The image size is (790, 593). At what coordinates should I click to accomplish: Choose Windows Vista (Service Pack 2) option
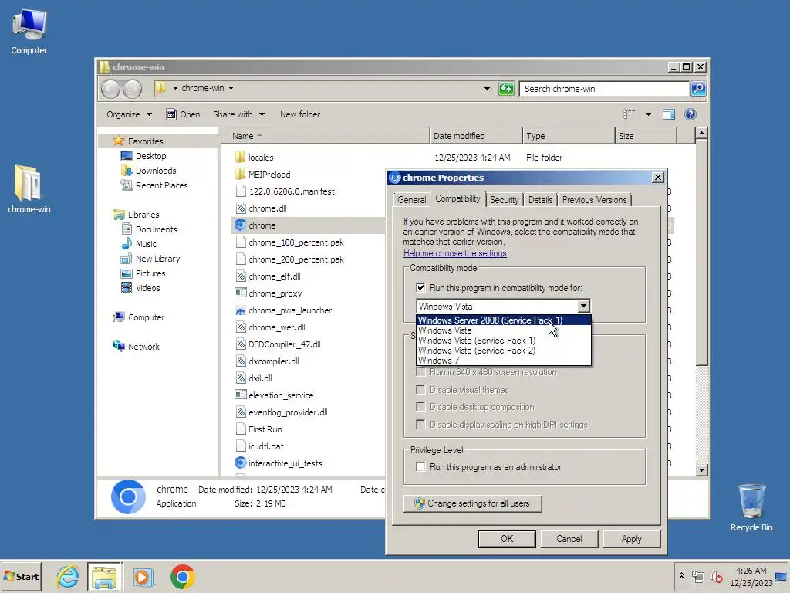pyautogui.click(x=503, y=351)
